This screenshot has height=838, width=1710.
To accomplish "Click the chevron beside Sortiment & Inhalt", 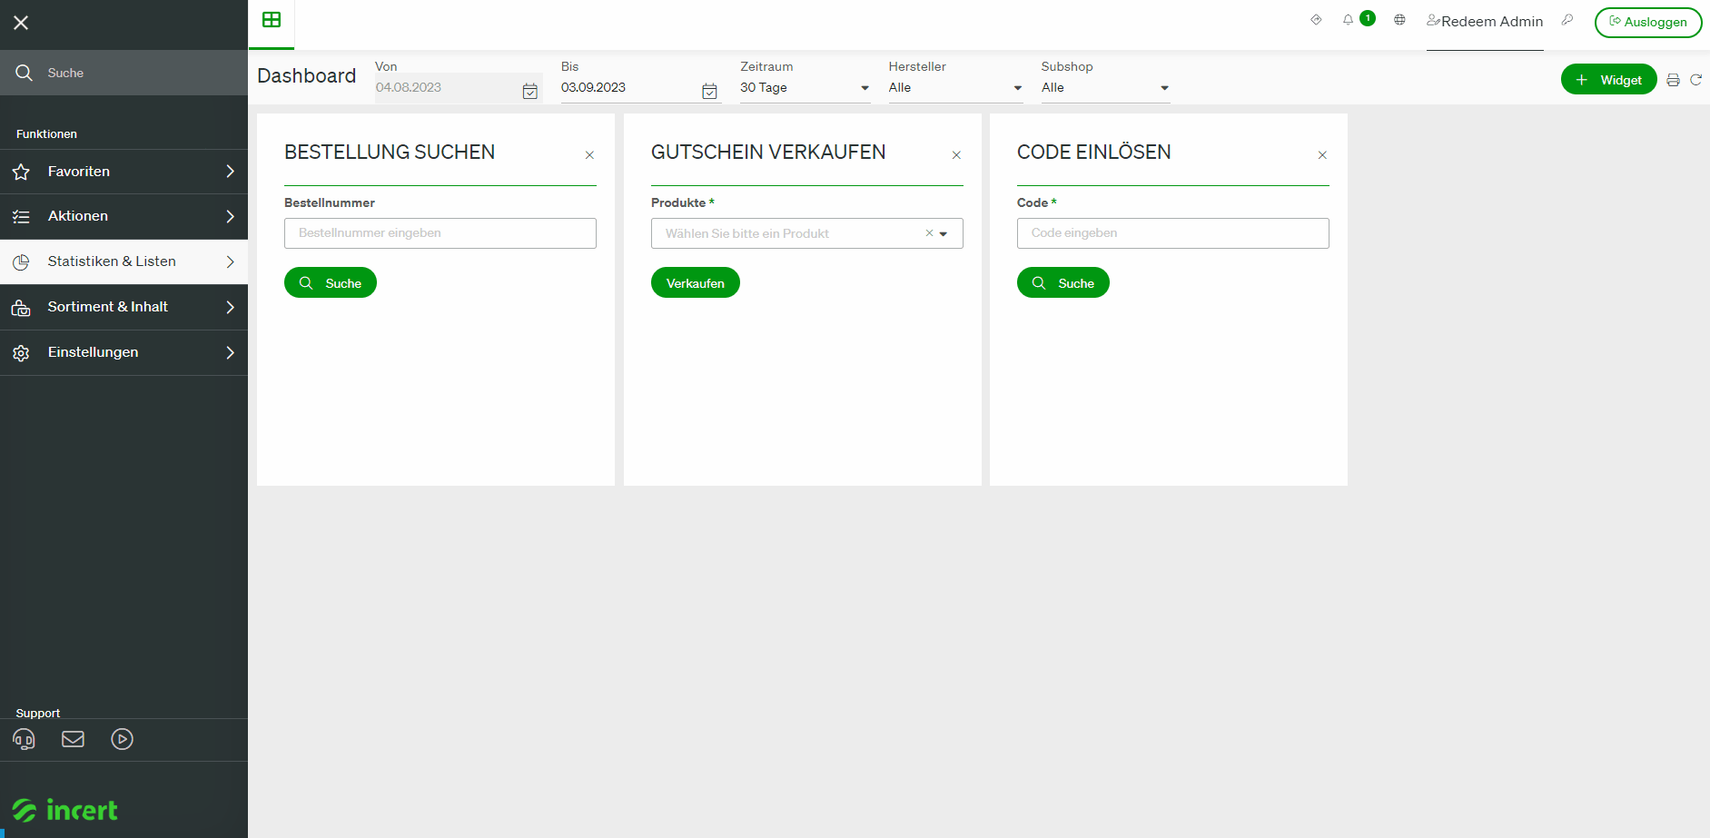I will point(230,307).
